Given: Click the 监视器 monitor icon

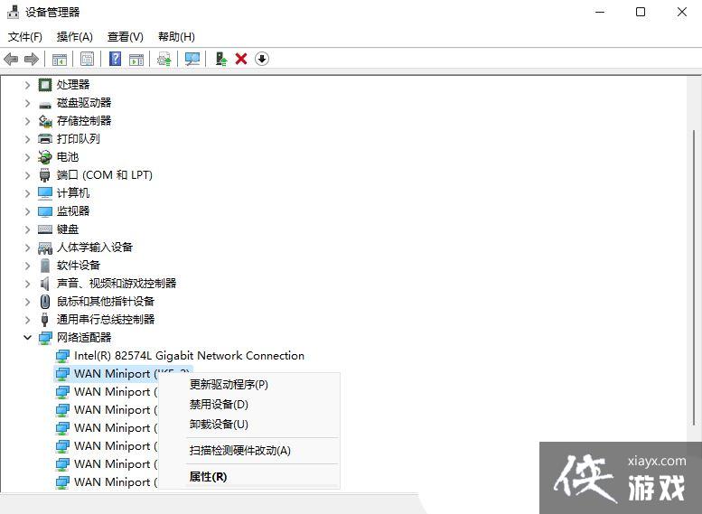Looking at the screenshot, I should tap(45, 211).
